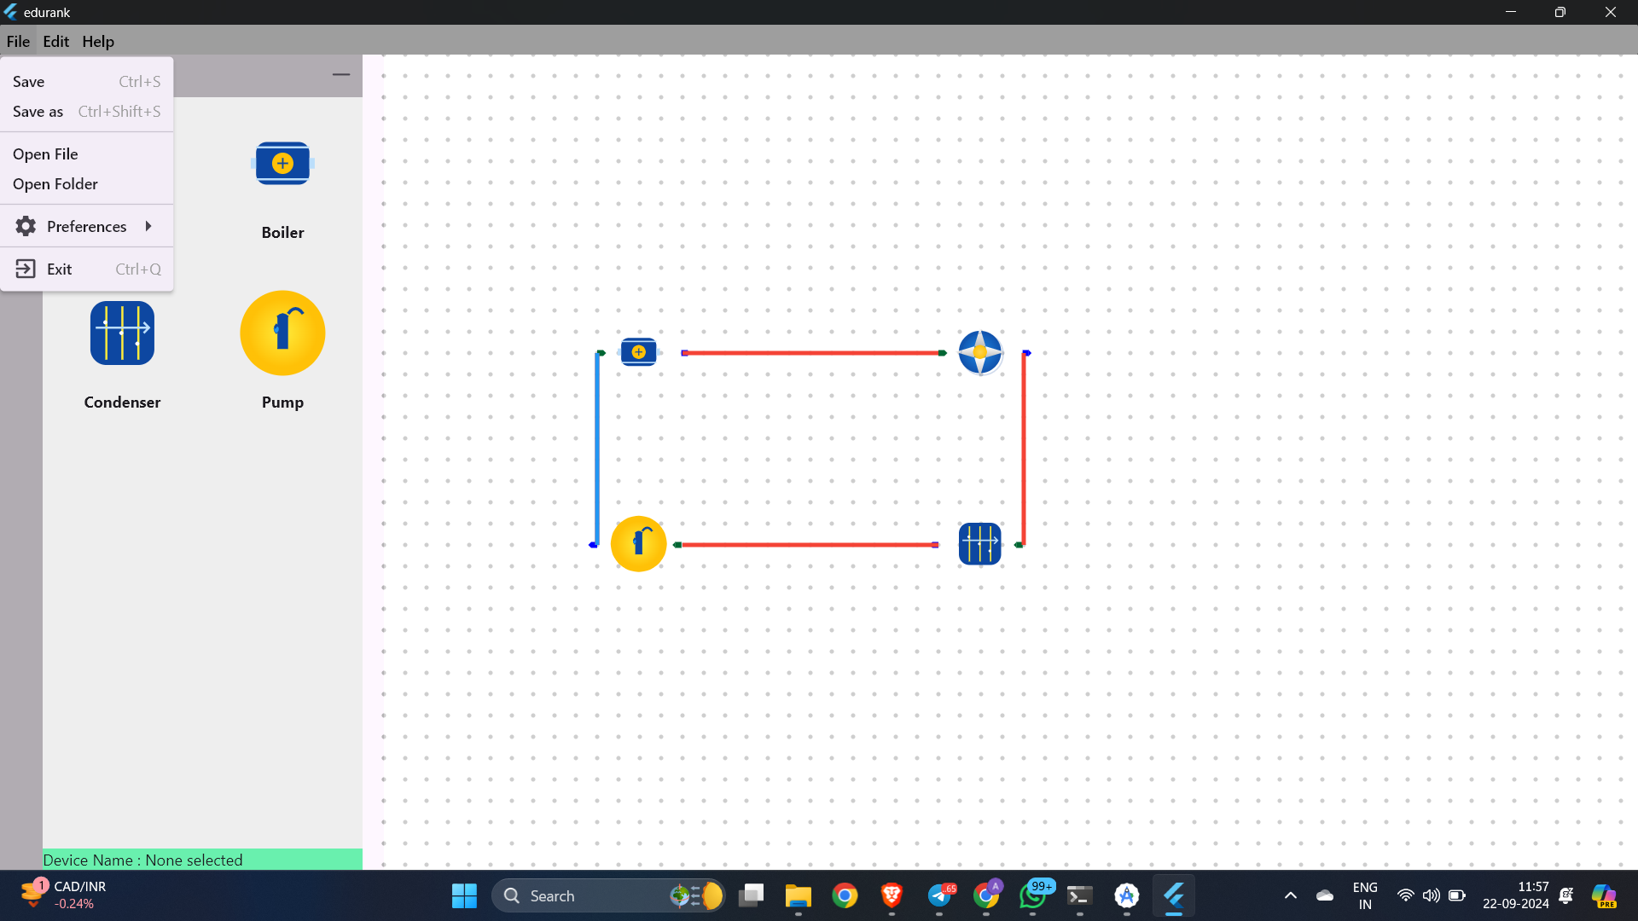Click the Windows taskbar Search box
This screenshot has height=921, width=1638.
(x=609, y=895)
